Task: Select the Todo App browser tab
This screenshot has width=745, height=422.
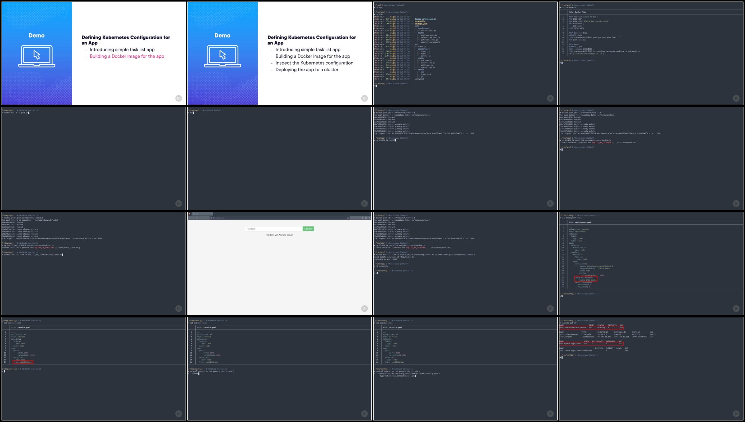Action: click(200, 214)
